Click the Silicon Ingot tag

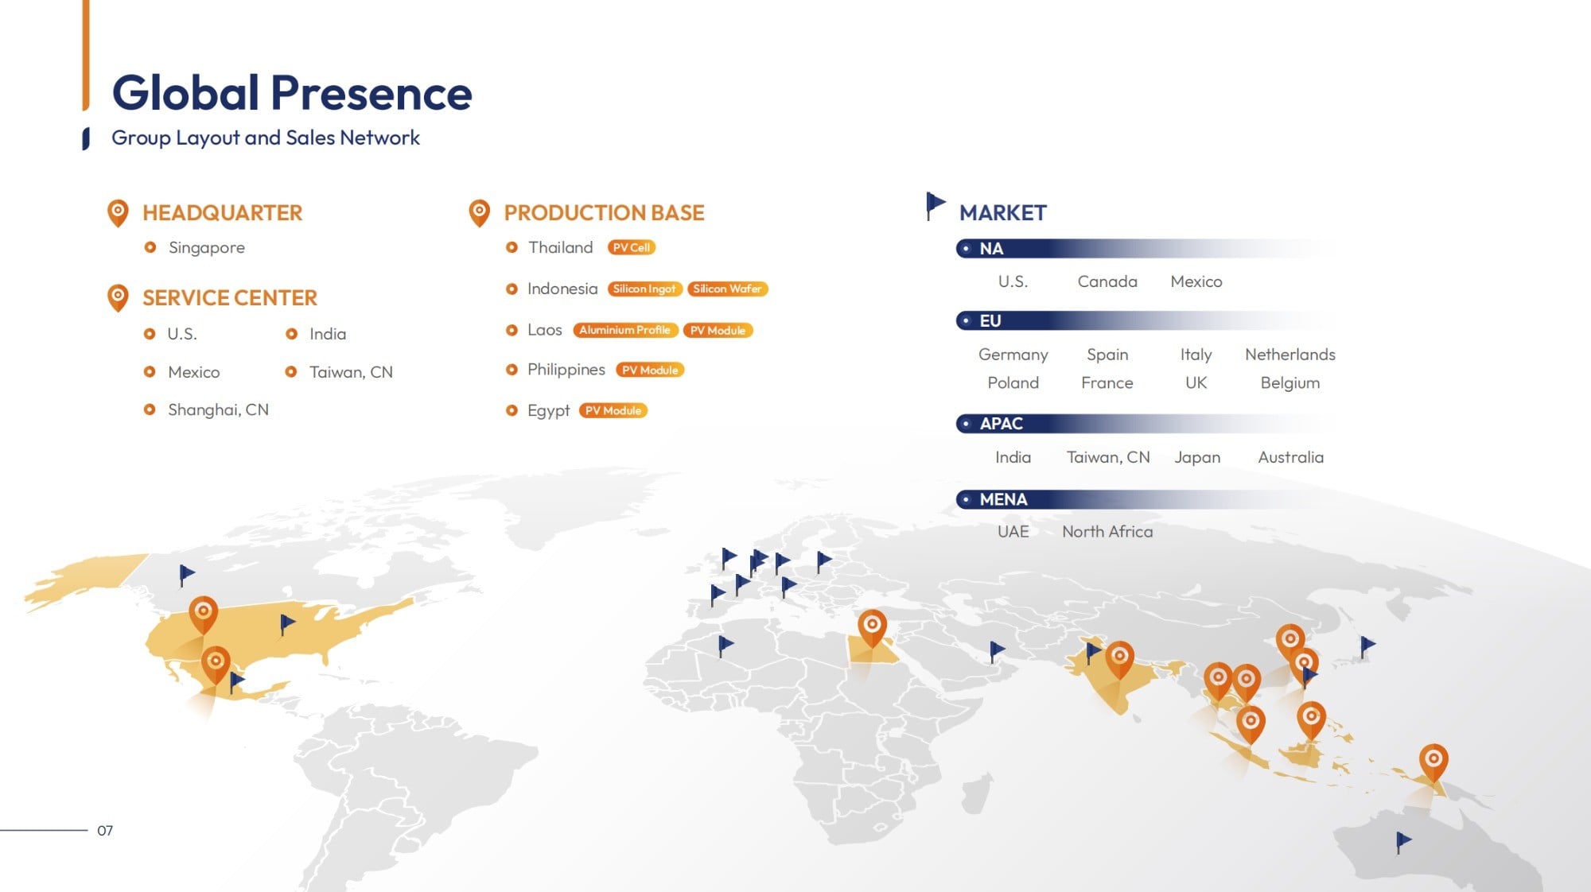pos(644,289)
